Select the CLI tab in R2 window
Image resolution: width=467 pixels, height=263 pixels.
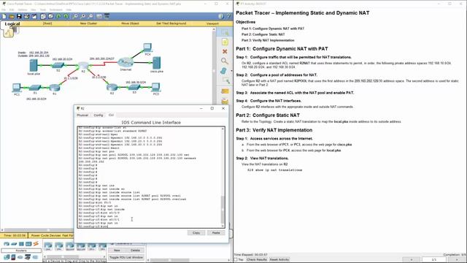coord(111,115)
